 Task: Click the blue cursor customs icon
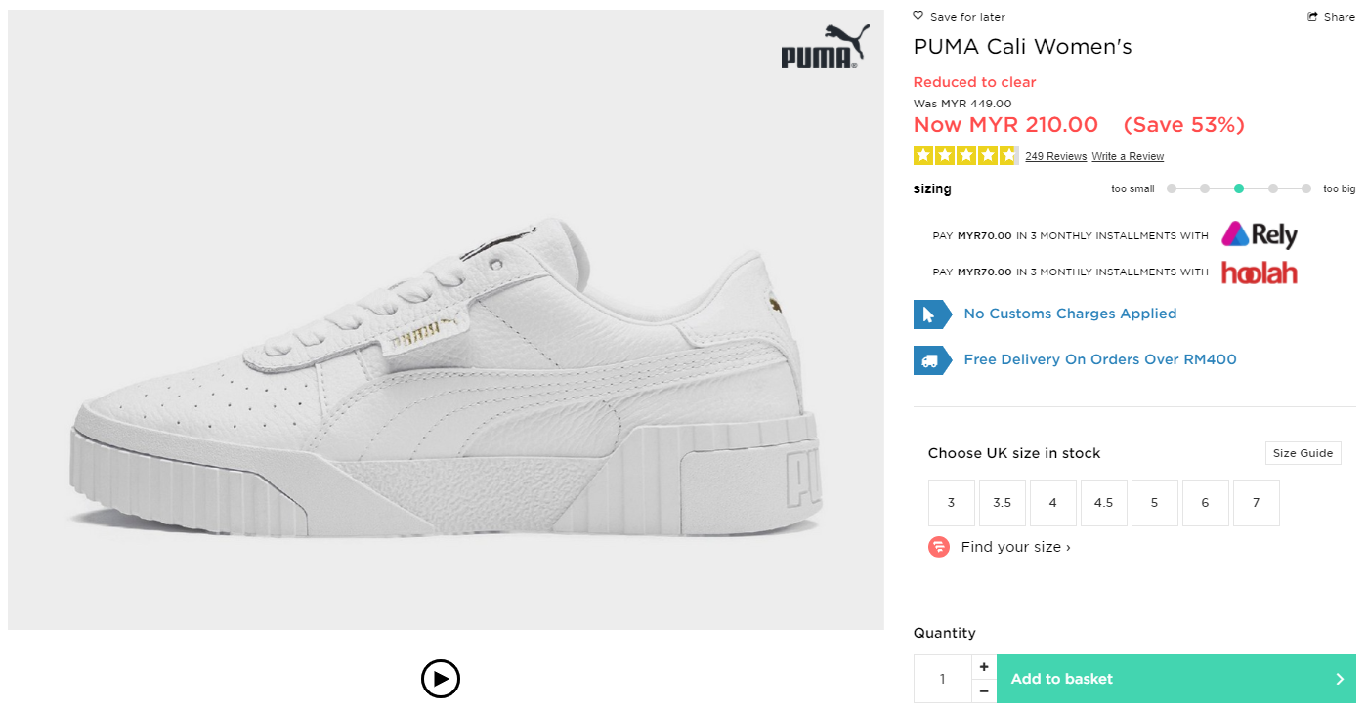pyautogui.click(x=931, y=314)
